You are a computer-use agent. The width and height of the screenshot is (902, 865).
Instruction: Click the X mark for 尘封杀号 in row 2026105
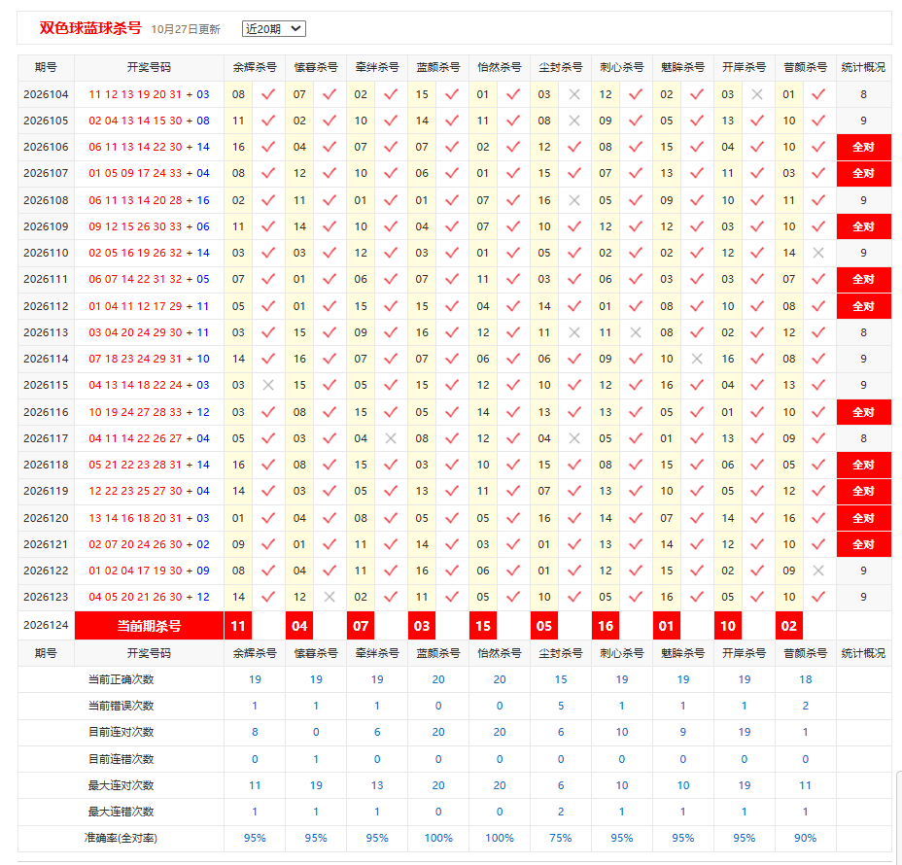(574, 121)
